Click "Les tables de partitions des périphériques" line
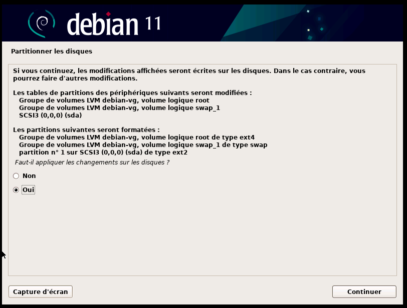 [x=132, y=92]
